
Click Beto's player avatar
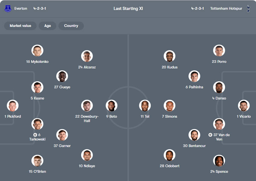(111, 106)
